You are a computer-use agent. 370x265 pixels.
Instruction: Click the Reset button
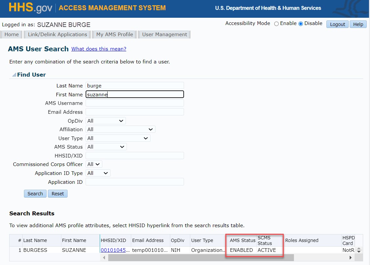tap(58, 194)
